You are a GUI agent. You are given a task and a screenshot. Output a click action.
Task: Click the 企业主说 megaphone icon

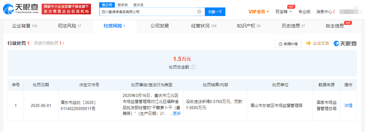(309, 43)
